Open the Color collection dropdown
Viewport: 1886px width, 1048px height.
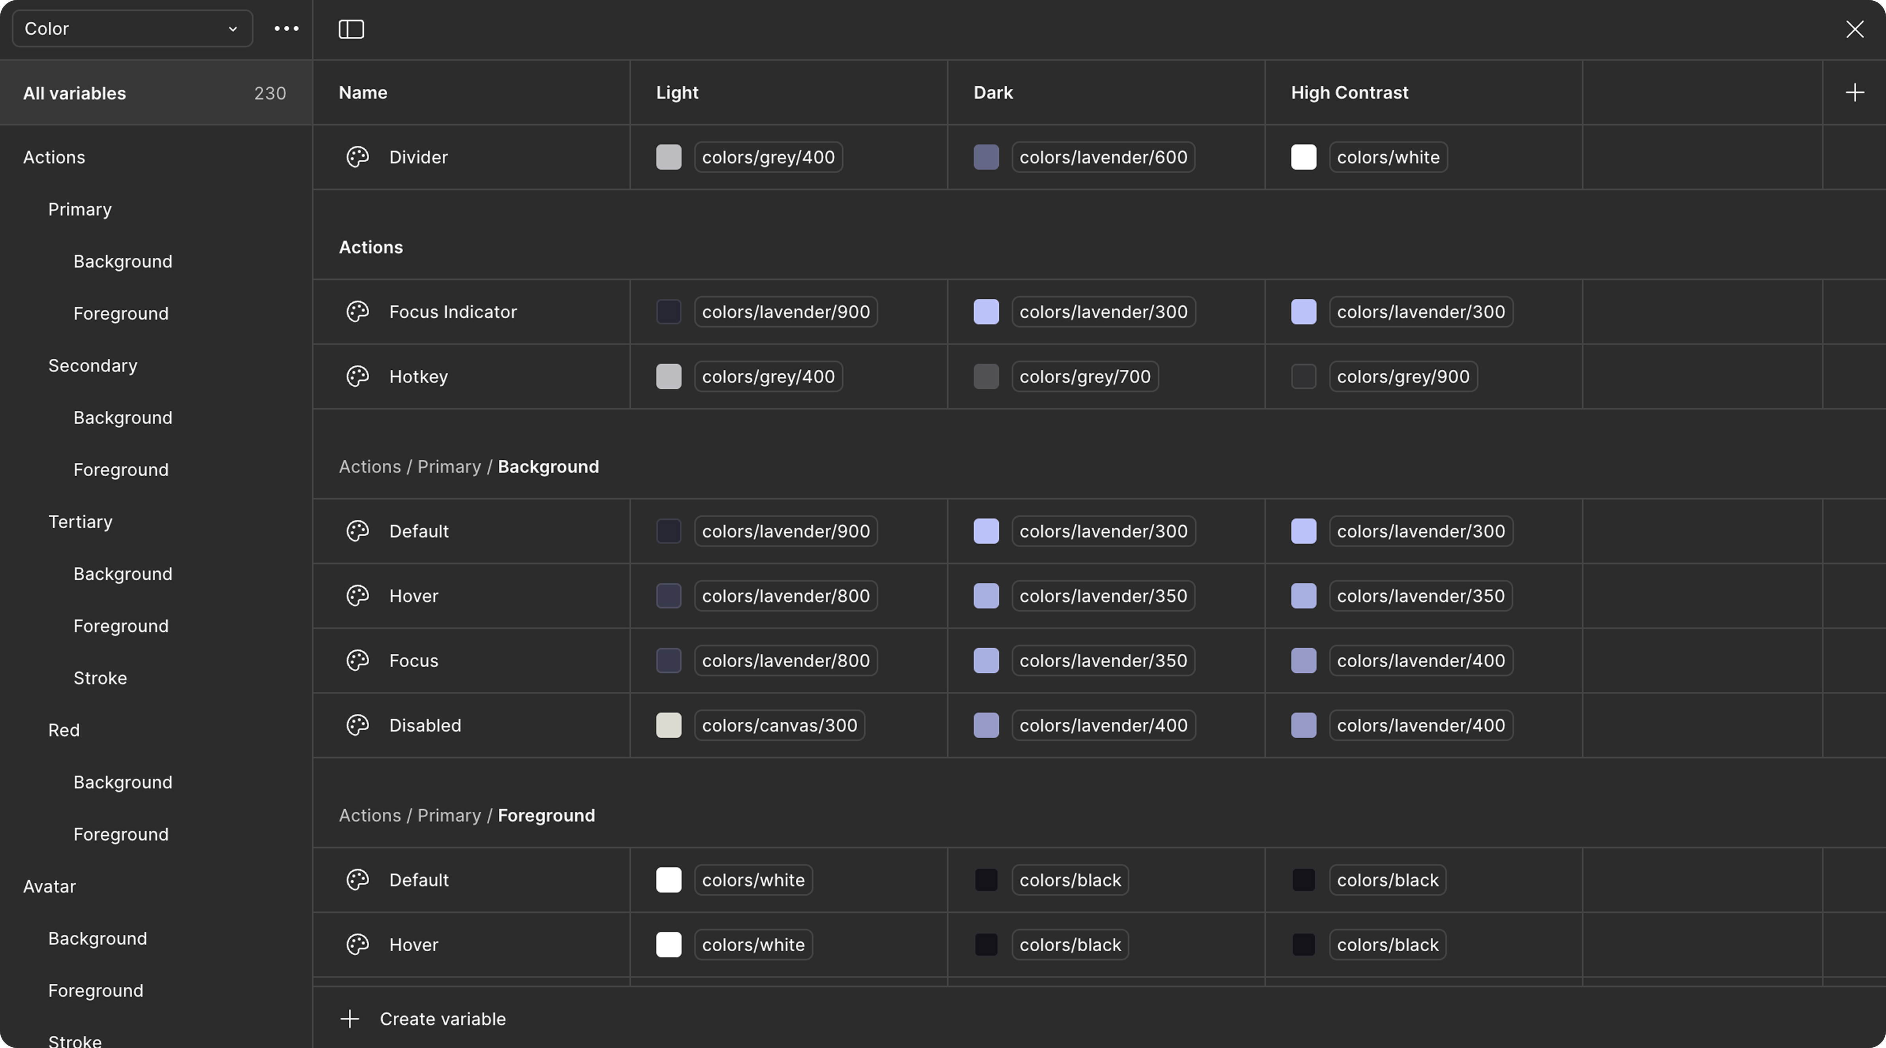(x=132, y=28)
